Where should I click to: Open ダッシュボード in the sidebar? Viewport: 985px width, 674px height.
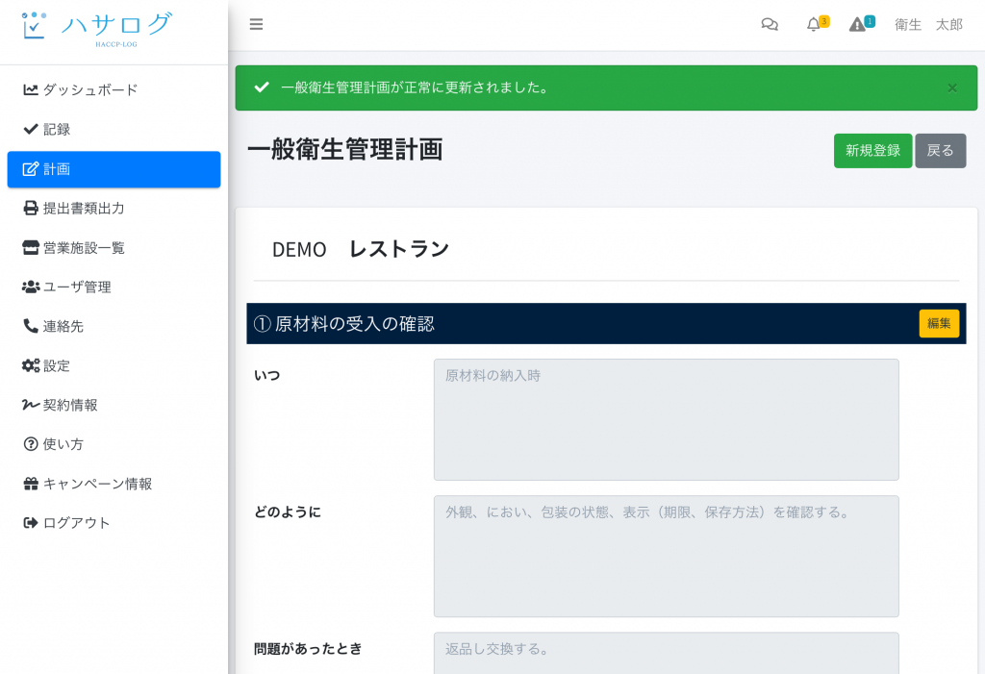tap(114, 89)
